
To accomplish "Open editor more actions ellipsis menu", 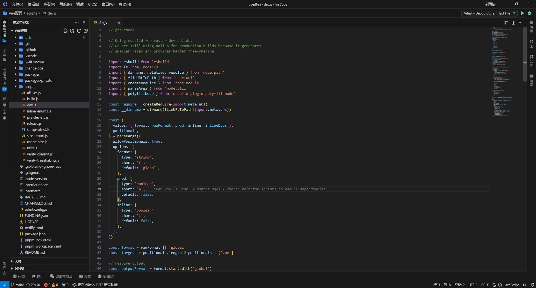I will coord(521,23).
